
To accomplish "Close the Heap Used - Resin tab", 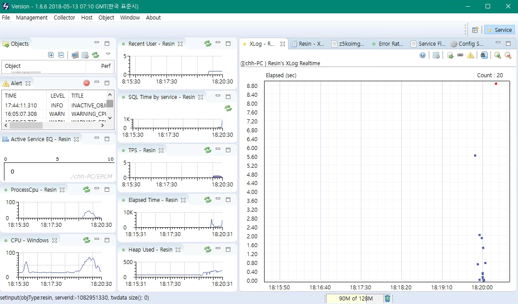I will [x=178, y=250].
